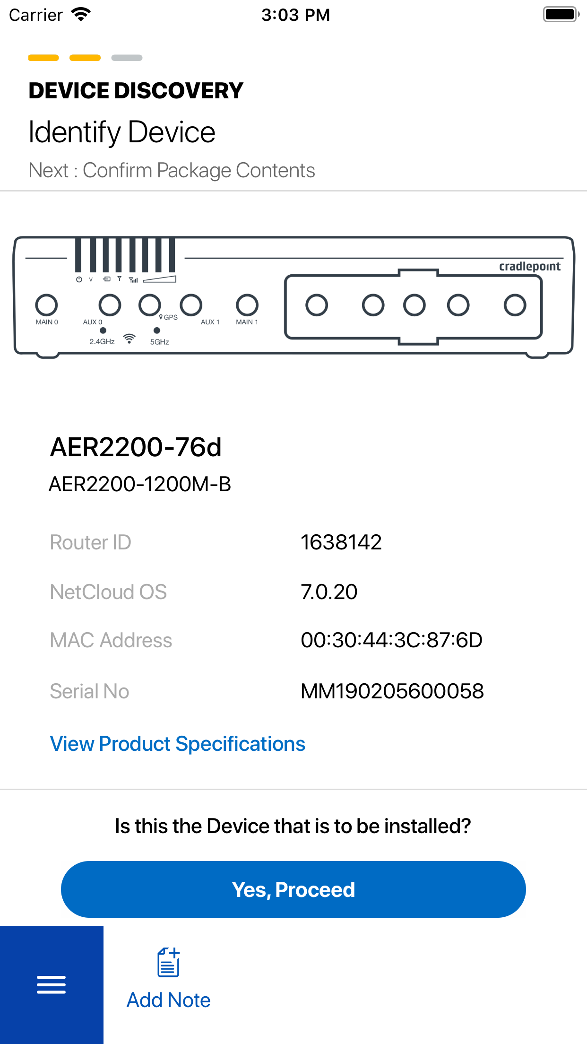Tap the Next: Confirm Package Contents label
Viewport: 587px width, 1044px height.
coord(173,170)
